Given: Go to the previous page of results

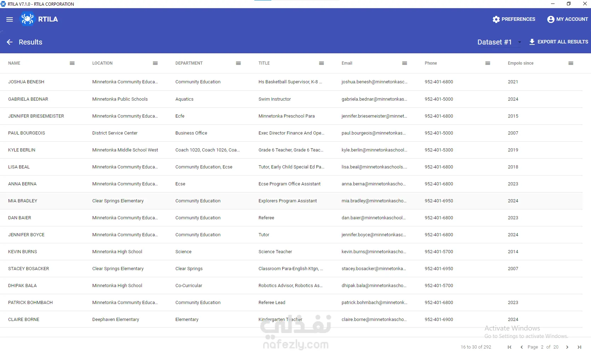Looking at the screenshot, I should click(x=521, y=347).
